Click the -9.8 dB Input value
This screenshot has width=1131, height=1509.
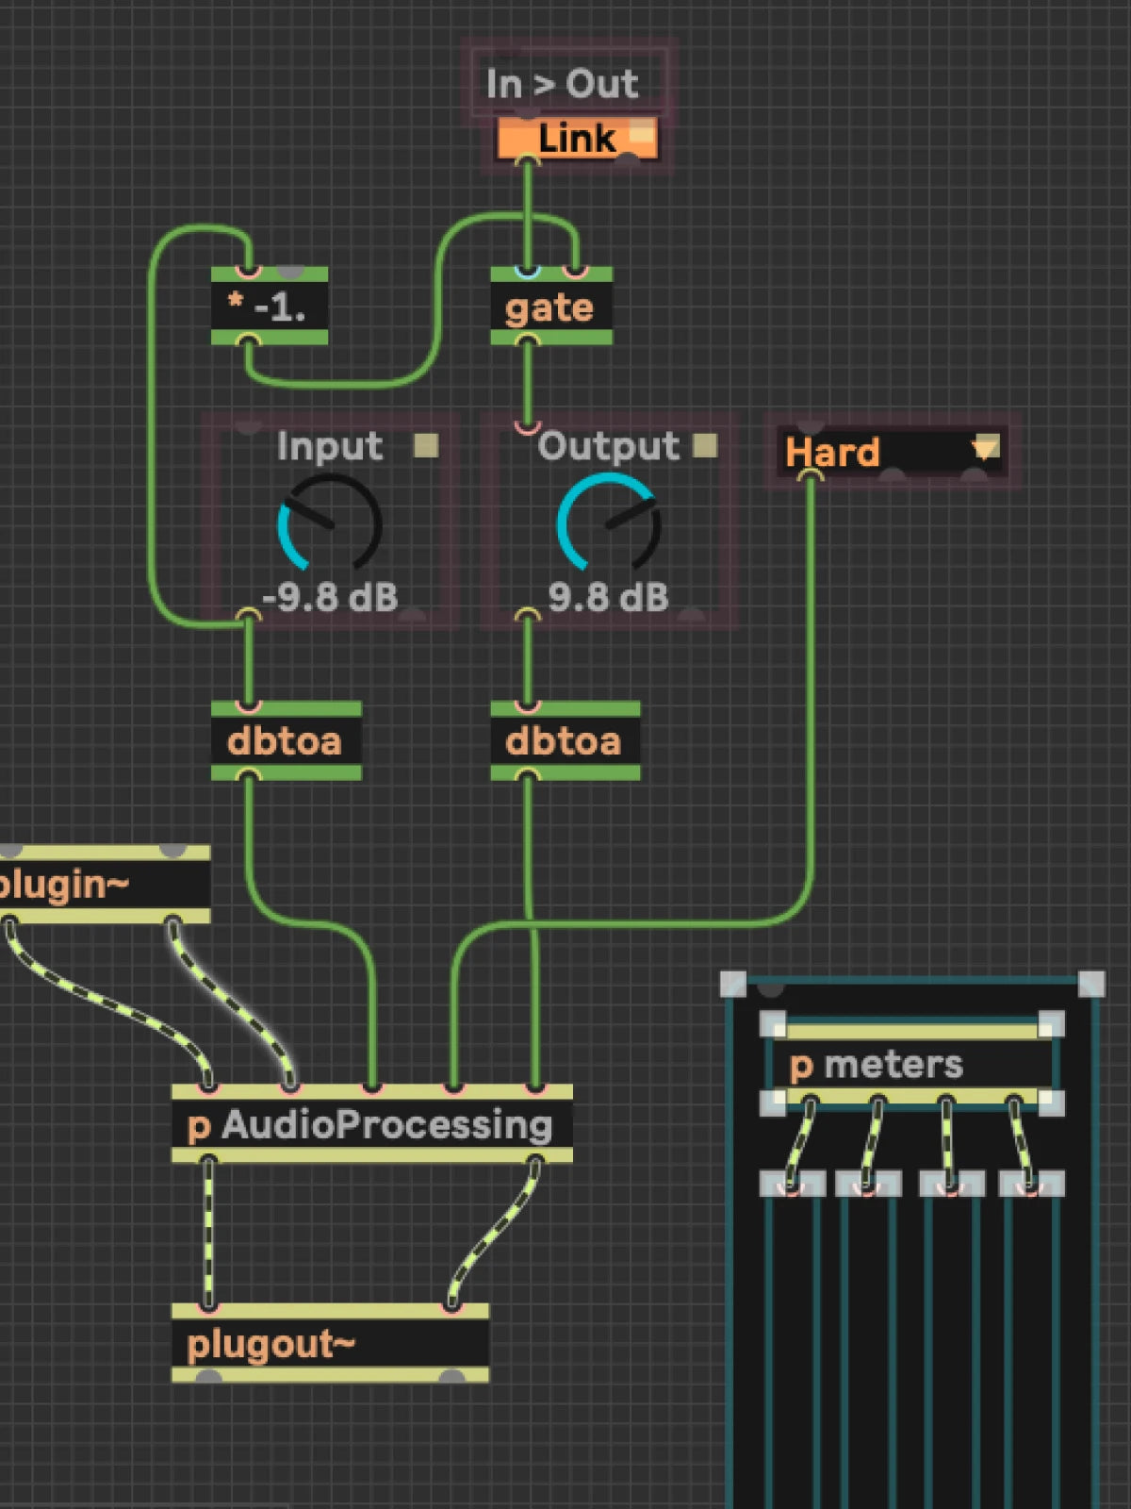pyautogui.click(x=329, y=597)
